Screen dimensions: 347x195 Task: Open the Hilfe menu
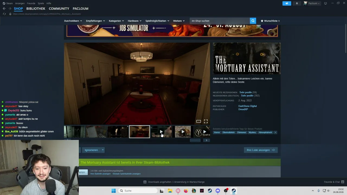(x=49, y=3)
